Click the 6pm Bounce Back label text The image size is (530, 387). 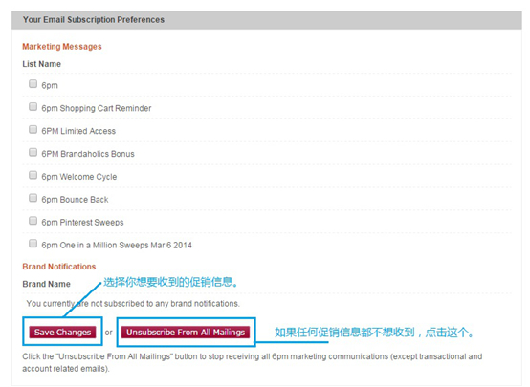(x=75, y=200)
